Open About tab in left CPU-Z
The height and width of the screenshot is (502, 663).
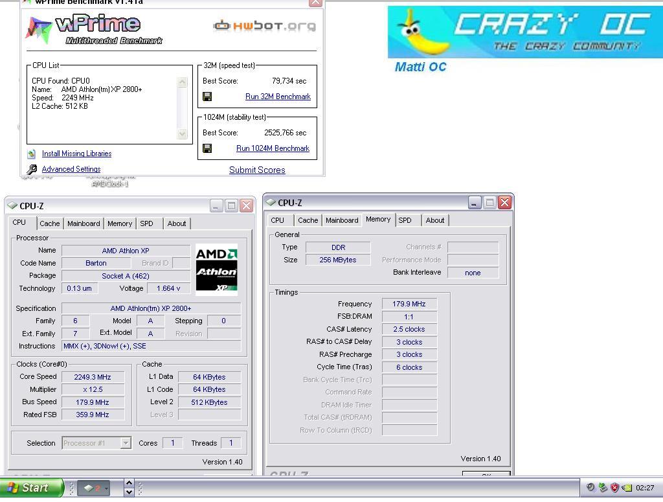[177, 223]
